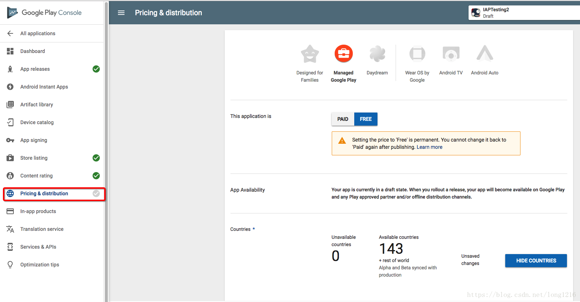
Task: Set the application to FREE
Action: pos(366,119)
